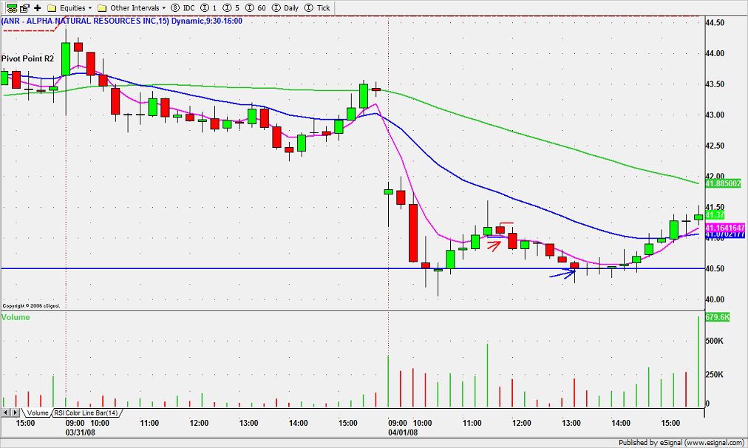
Task: Click the Copyright 2006 eSignal notice
Action: point(32,305)
